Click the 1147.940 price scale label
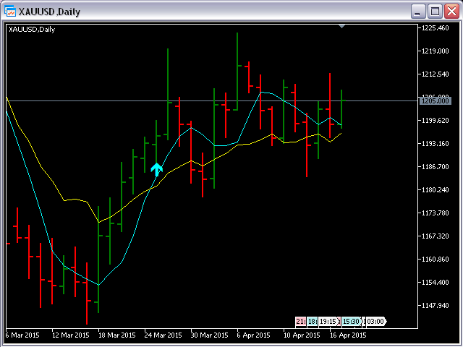Screen dimensions: 463x347 coord(436,305)
